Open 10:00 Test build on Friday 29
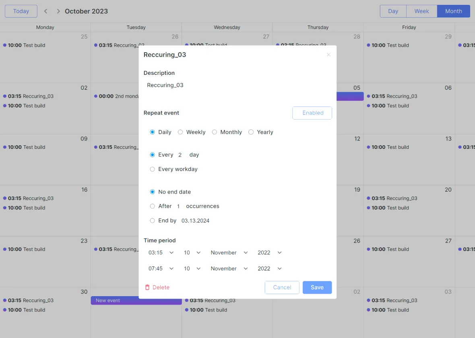 (x=388, y=45)
